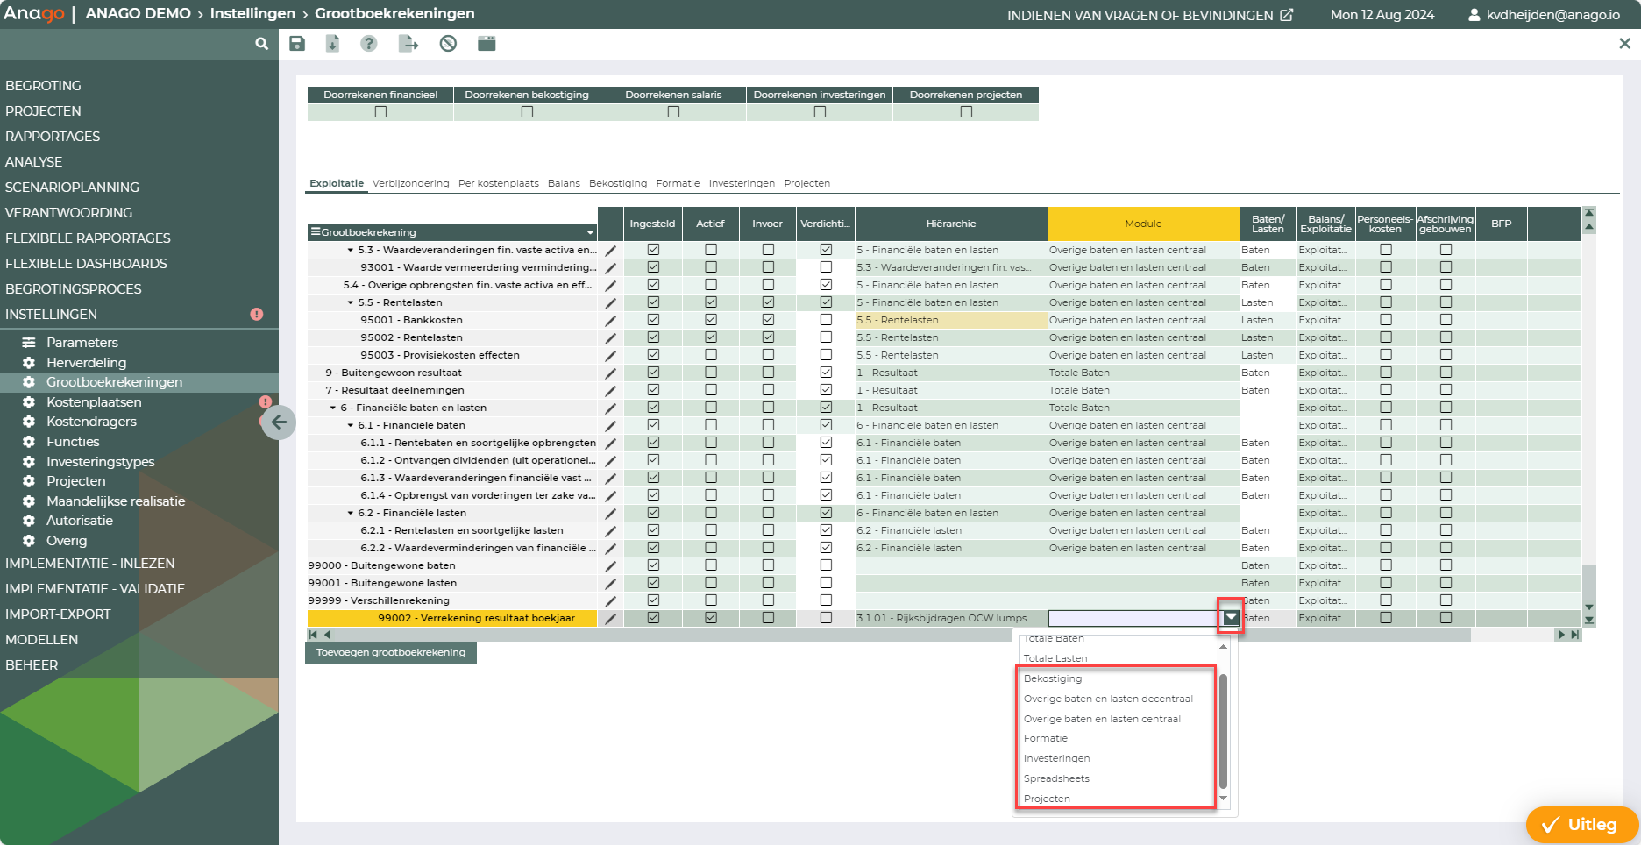Switch to the Formatie tab
Viewport: 1641px width, 845px height.
(678, 183)
